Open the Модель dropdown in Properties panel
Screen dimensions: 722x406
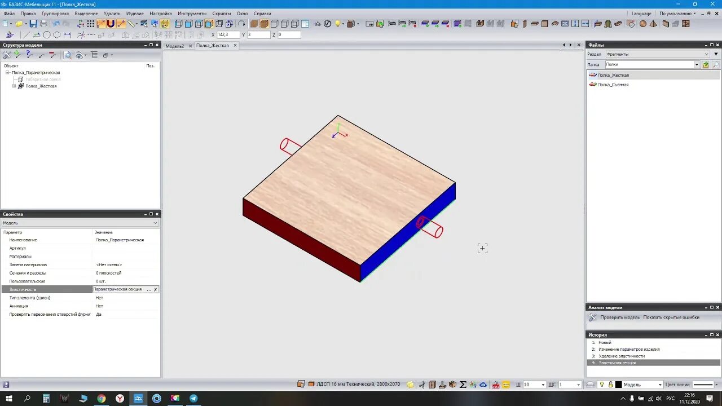(80, 223)
